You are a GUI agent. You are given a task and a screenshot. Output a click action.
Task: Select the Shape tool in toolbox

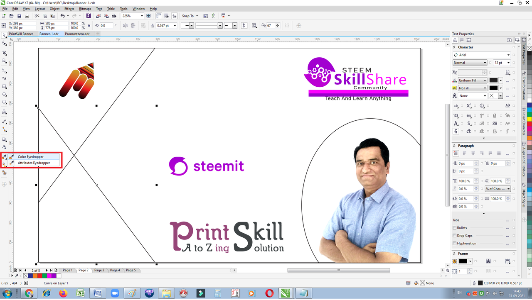pos(5,43)
